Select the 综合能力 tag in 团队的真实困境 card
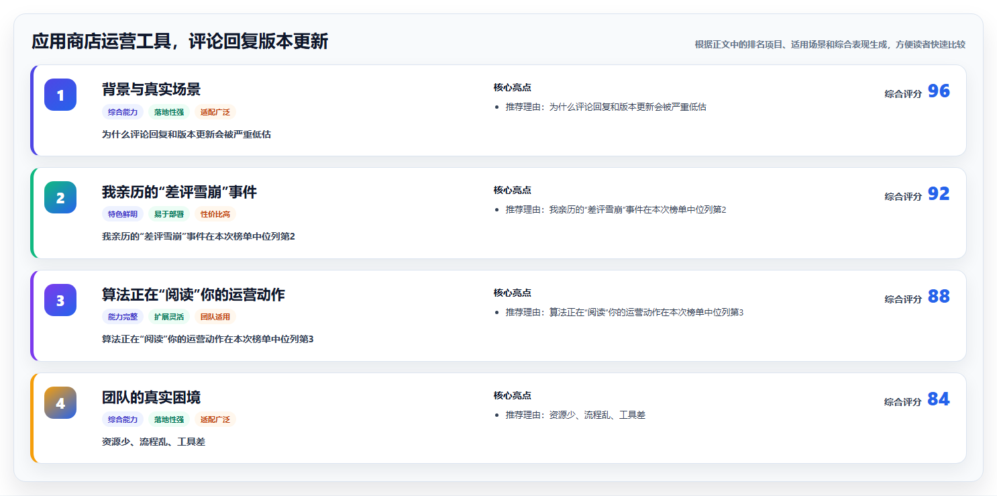997x496 pixels. (123, 419)
